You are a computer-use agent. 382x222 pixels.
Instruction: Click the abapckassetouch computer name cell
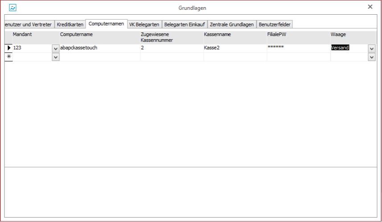99,48
